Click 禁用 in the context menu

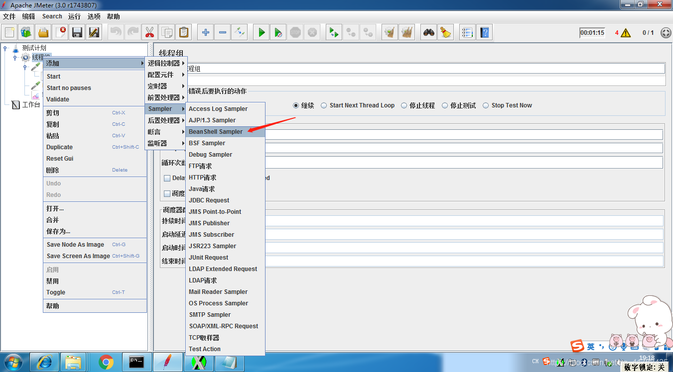(95, 281)
